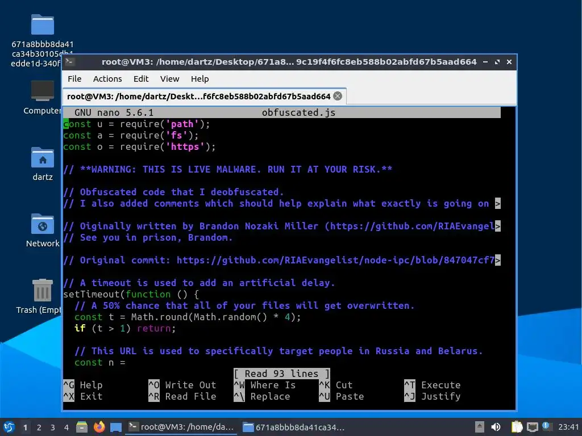Viewport: 582px width, 436px height.
Task: Click the Math.round(Math.random() * 4) line
Action: pos(188,317)
